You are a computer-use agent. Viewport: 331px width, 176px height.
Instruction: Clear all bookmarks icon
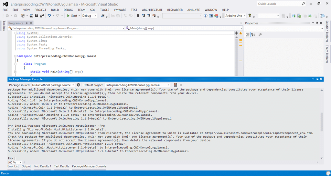click(154, 16)
